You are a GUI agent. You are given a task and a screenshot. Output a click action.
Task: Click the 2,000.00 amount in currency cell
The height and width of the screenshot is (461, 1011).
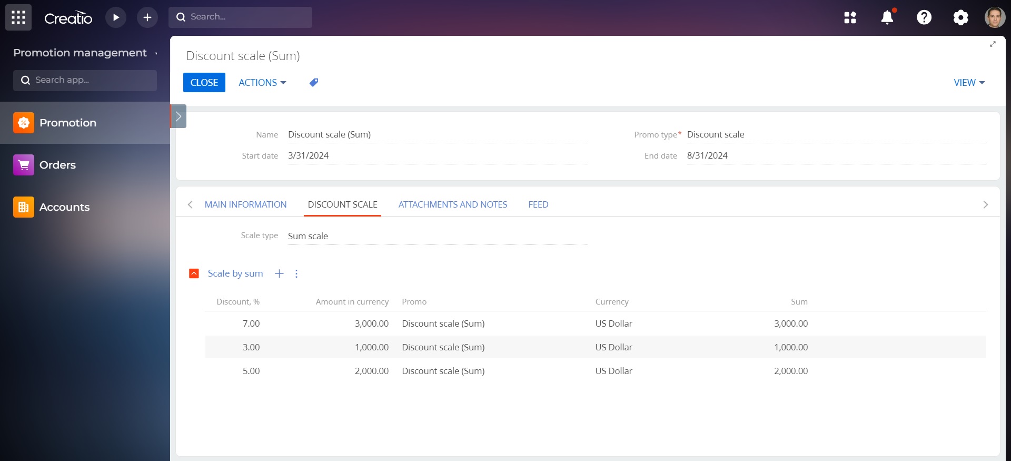(x=372, y=371)
